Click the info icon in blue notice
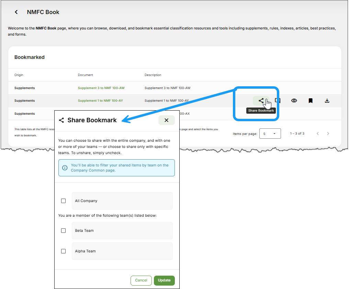The height and width of the screenshot is (289, 349). pos(65,168)
